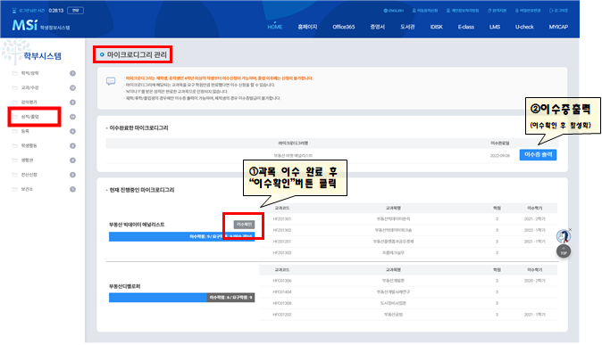Click the 2022 - 1학기 term cell
This screenshot has height=345, width=602.
pos(534,230)
